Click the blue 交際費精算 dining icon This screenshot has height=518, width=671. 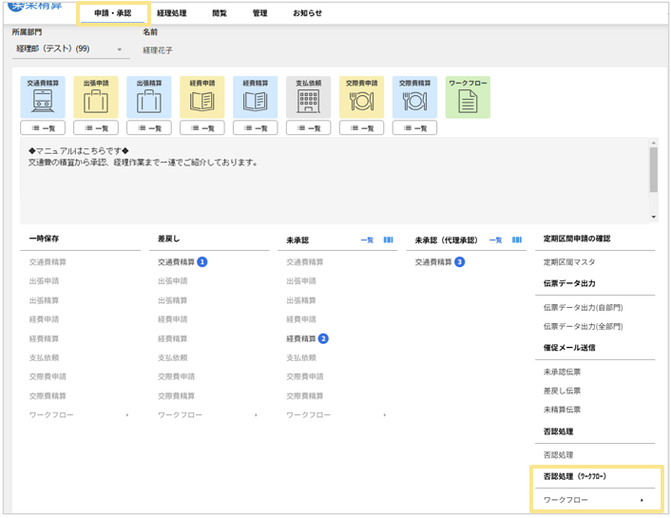(414, 98)
